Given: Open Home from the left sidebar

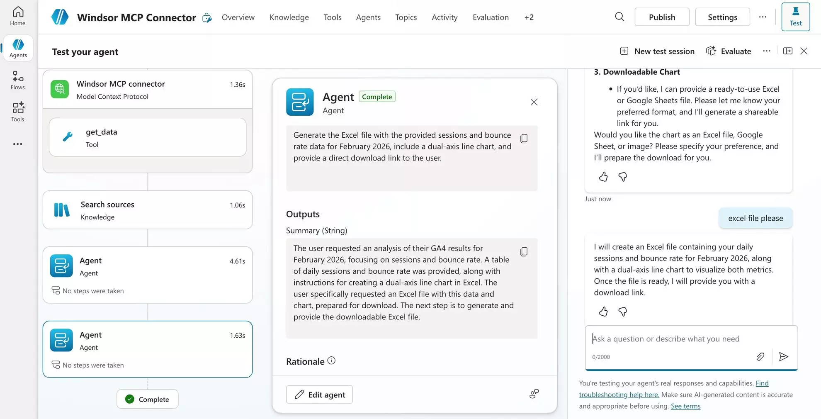Looking at the screenshot, I should 17,16.
